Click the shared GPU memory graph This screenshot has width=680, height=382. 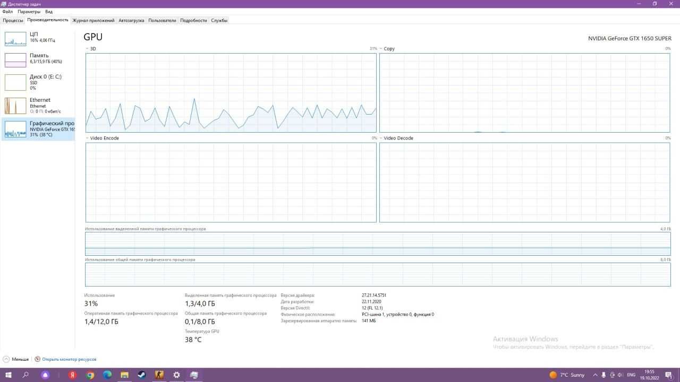(x=378, y=274)
